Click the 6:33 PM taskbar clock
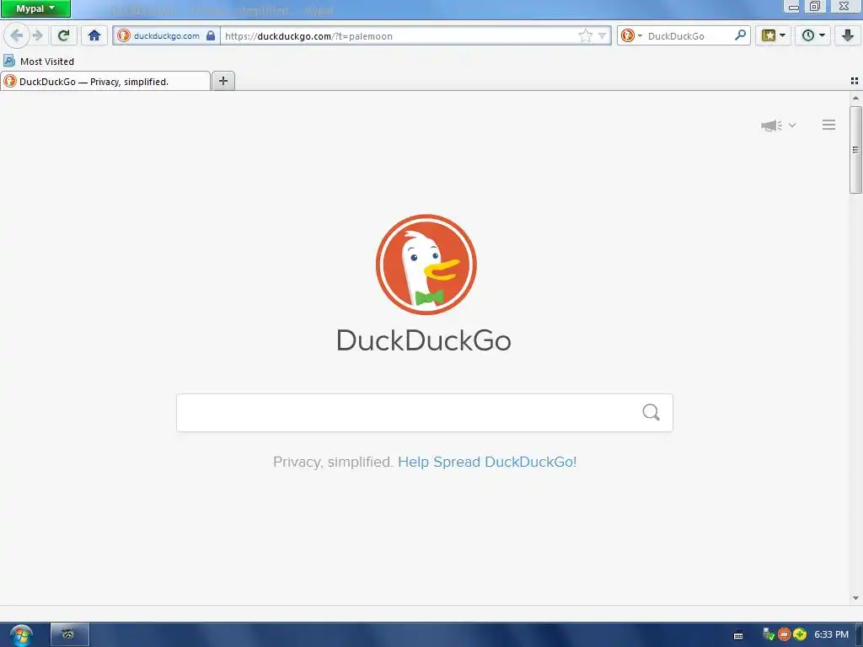863x647 pixels. pyautogui.click(x=831, y=634)
